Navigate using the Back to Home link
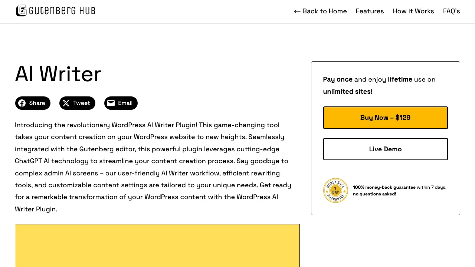Image resolution: width=475 pixels, height=267 pixels. (324, 11)
